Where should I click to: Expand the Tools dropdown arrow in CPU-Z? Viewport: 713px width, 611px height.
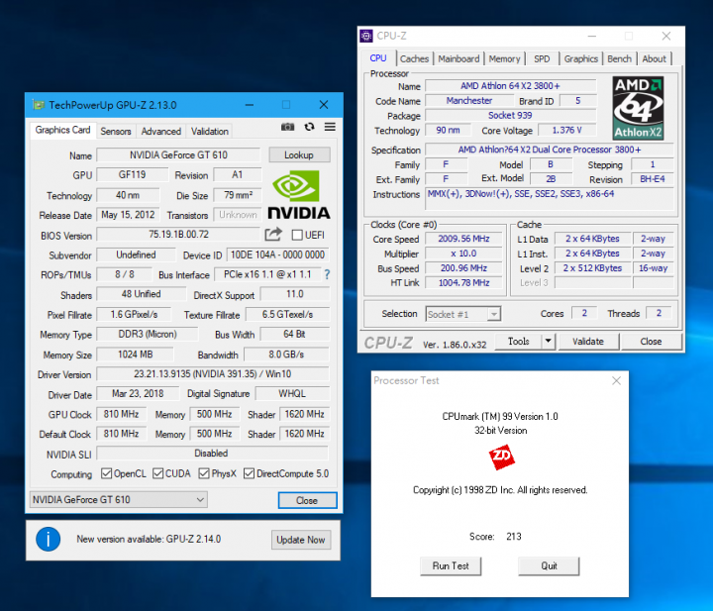[549, 341]
